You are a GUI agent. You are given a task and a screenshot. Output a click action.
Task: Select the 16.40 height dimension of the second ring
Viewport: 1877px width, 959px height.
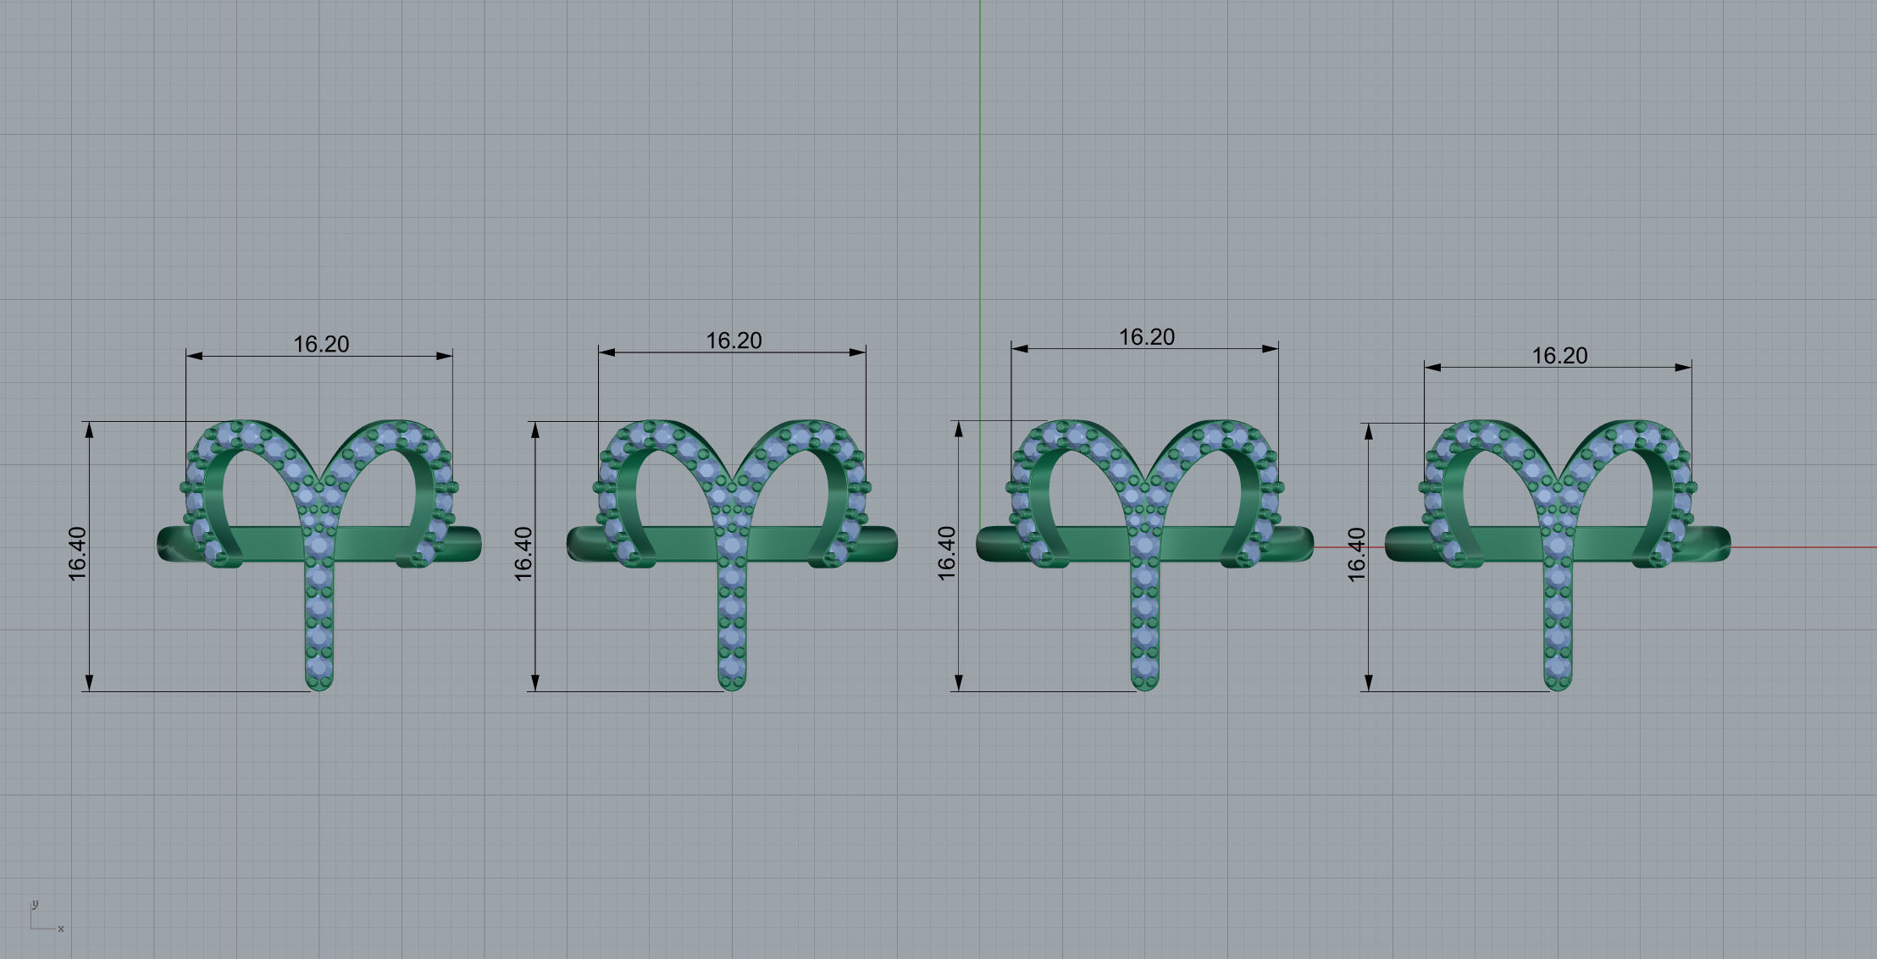pos(523,554)
